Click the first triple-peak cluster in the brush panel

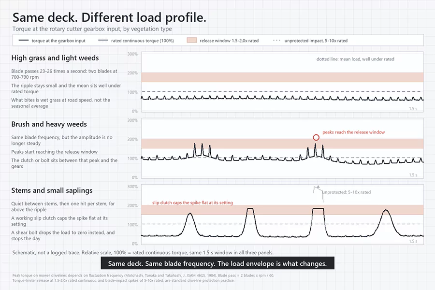pyautogui.click(x=202, y=151)
